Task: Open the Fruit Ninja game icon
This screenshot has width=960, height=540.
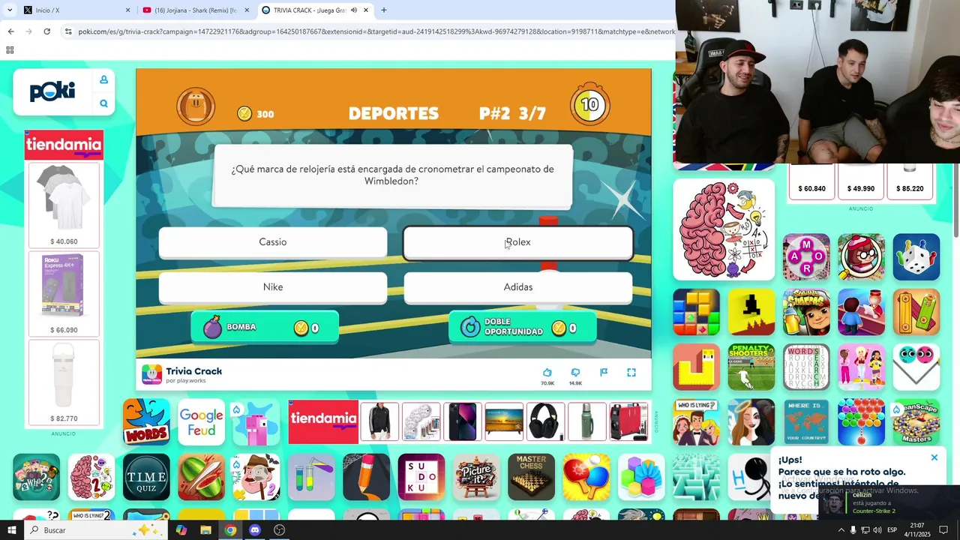Action: pyautogui.click(x=201, y=477)
